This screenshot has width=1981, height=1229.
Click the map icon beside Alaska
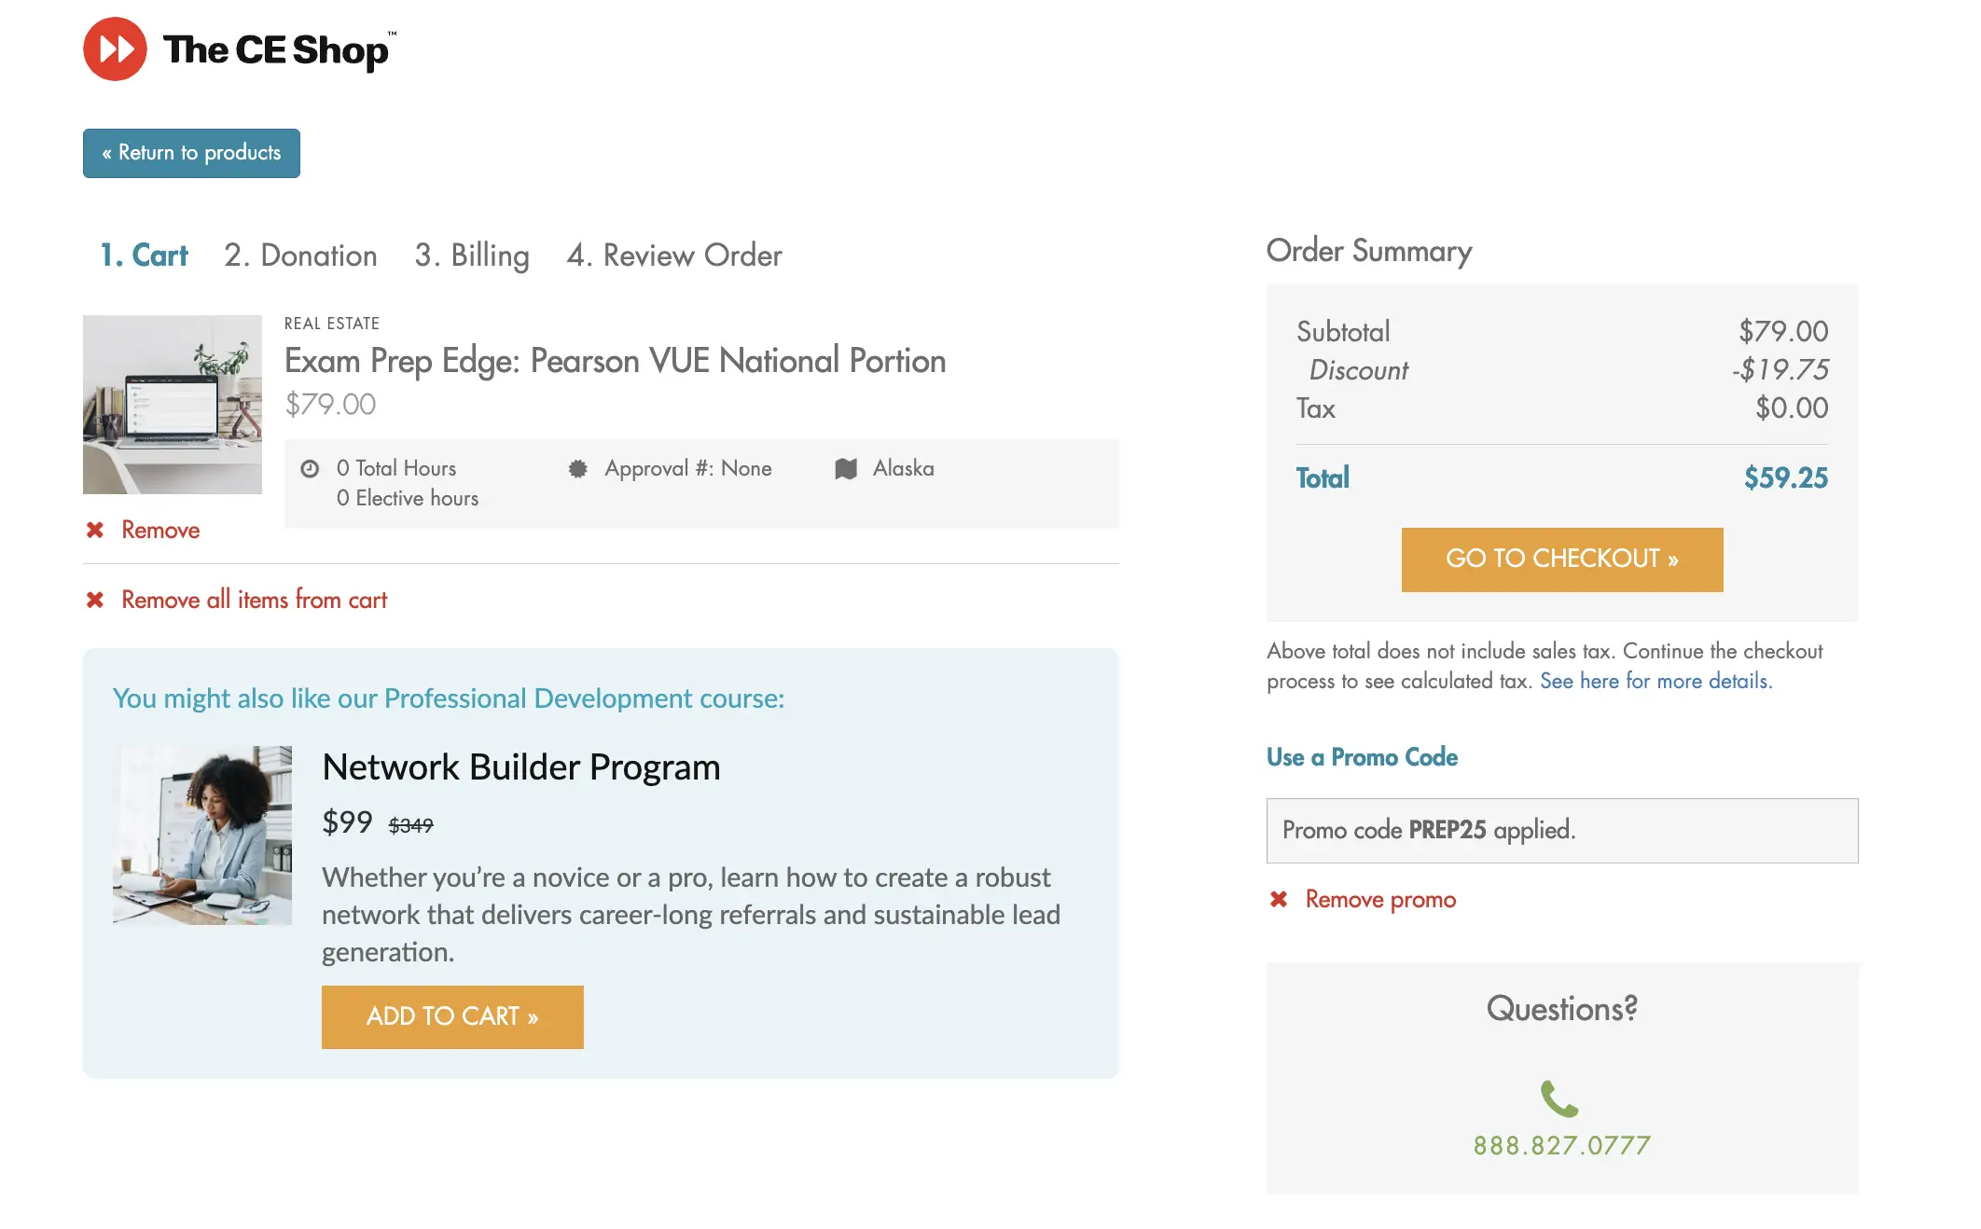[846, 468]
